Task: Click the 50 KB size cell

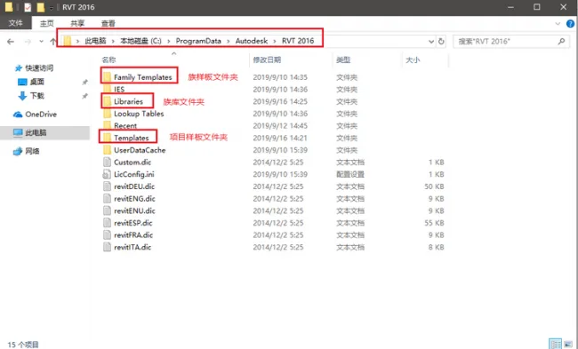Action: tap(434, 186)
